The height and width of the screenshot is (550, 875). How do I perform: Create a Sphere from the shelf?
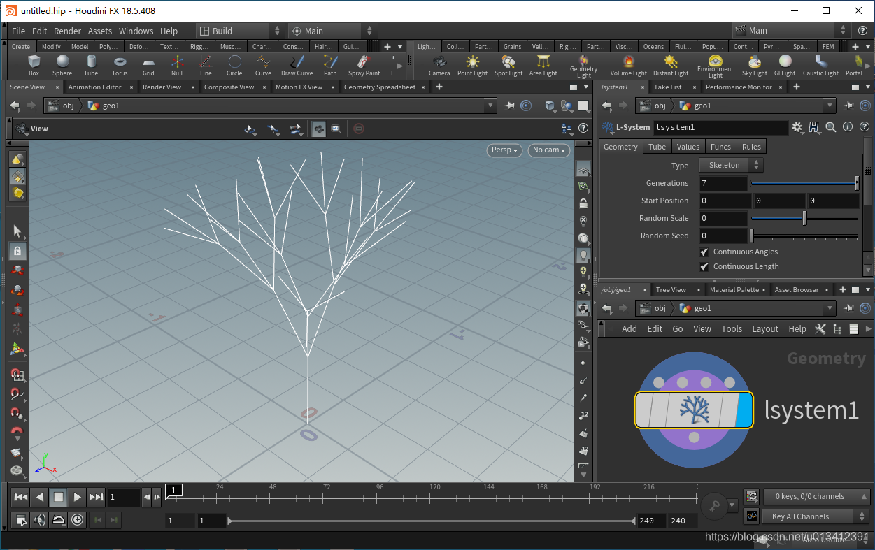[62, 66]
